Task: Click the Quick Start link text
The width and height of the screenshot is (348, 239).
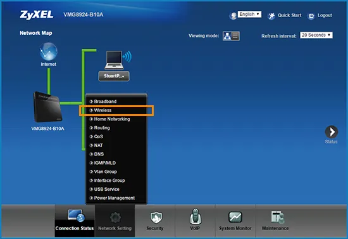Action: click(x=289, y=15)
